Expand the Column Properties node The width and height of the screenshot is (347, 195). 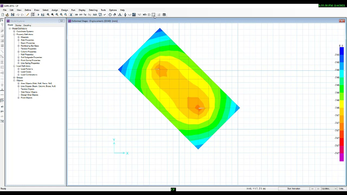click(x=18, y=51)
